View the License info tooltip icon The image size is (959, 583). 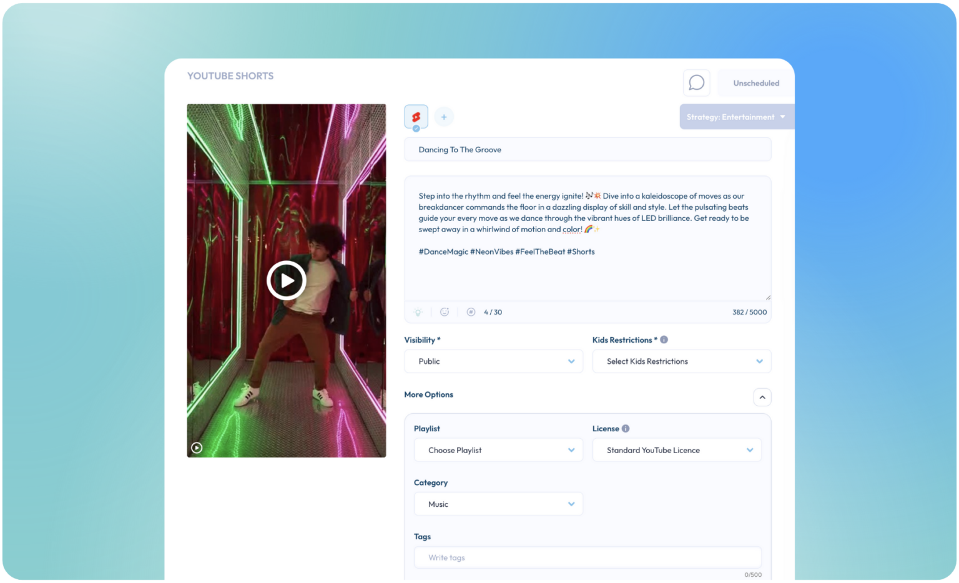coord(626,428)
